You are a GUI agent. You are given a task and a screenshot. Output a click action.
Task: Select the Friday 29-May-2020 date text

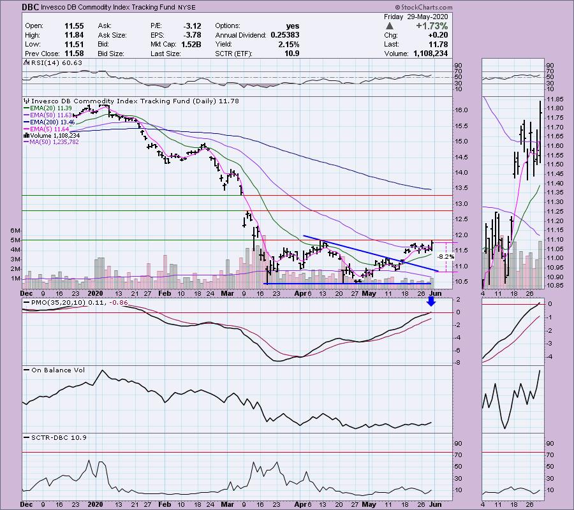[x=415, y=17]
